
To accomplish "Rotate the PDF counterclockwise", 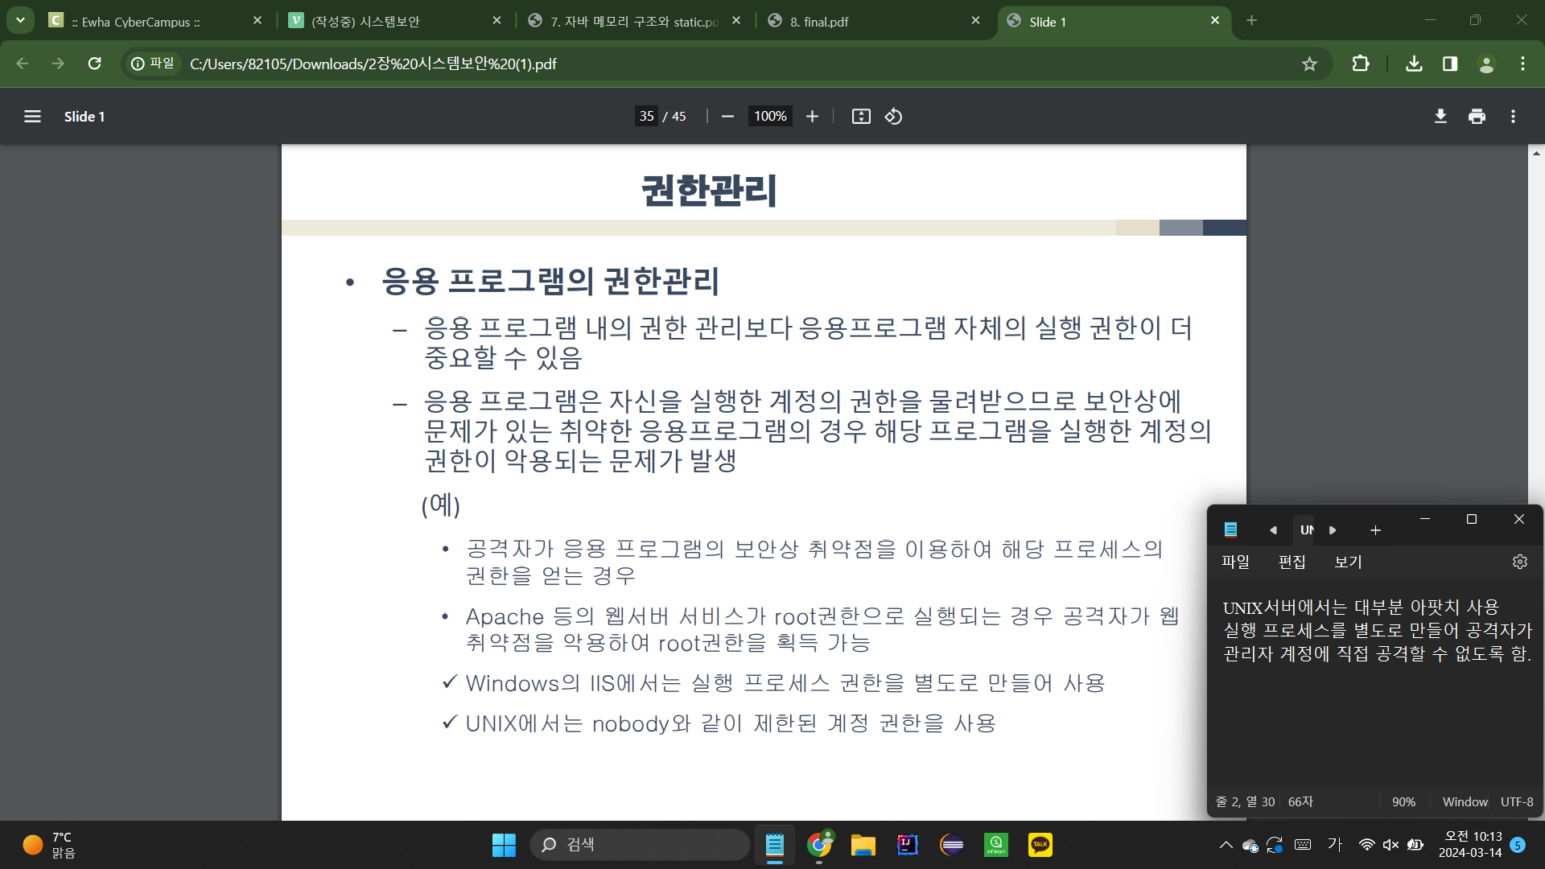I will click(893, 117).
